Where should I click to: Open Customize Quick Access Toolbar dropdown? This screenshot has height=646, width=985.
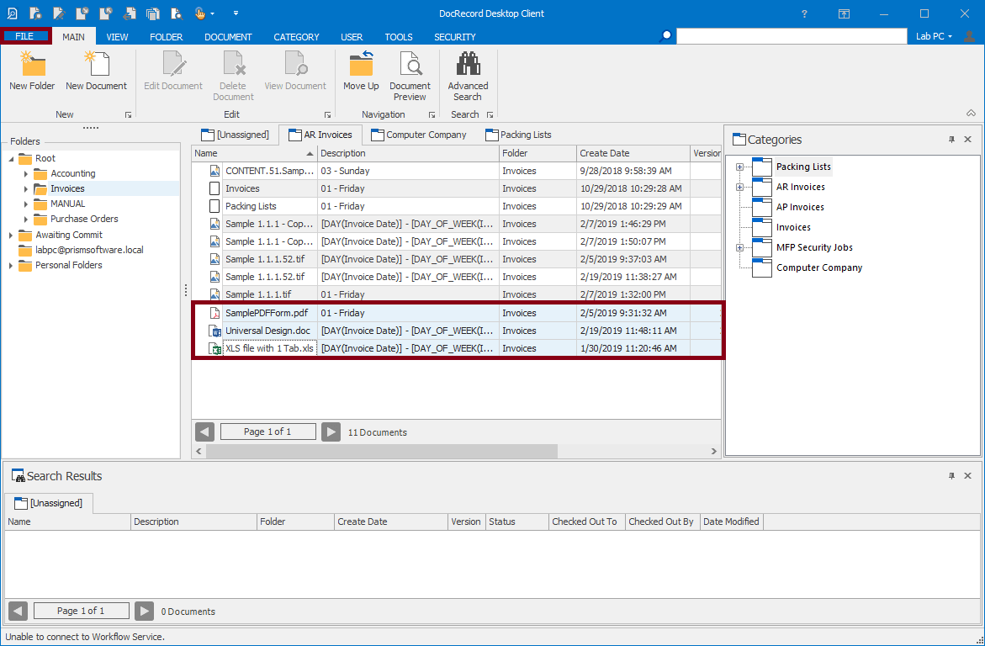click(x=236, y=13)
